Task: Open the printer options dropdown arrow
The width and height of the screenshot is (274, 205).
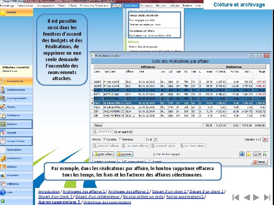Action: pos(260,154)
